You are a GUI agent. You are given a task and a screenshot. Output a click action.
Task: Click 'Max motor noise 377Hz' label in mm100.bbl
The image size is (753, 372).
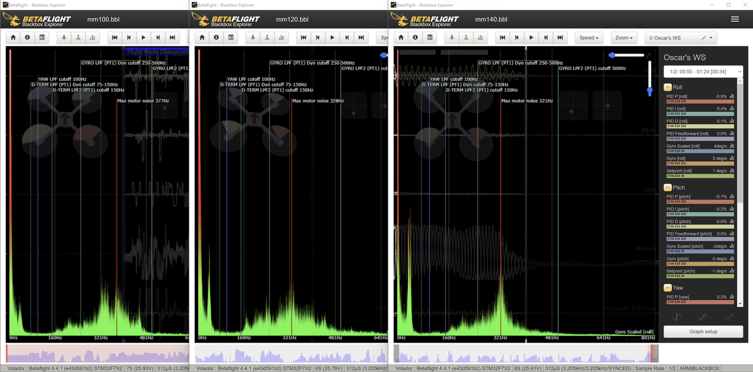143,101
